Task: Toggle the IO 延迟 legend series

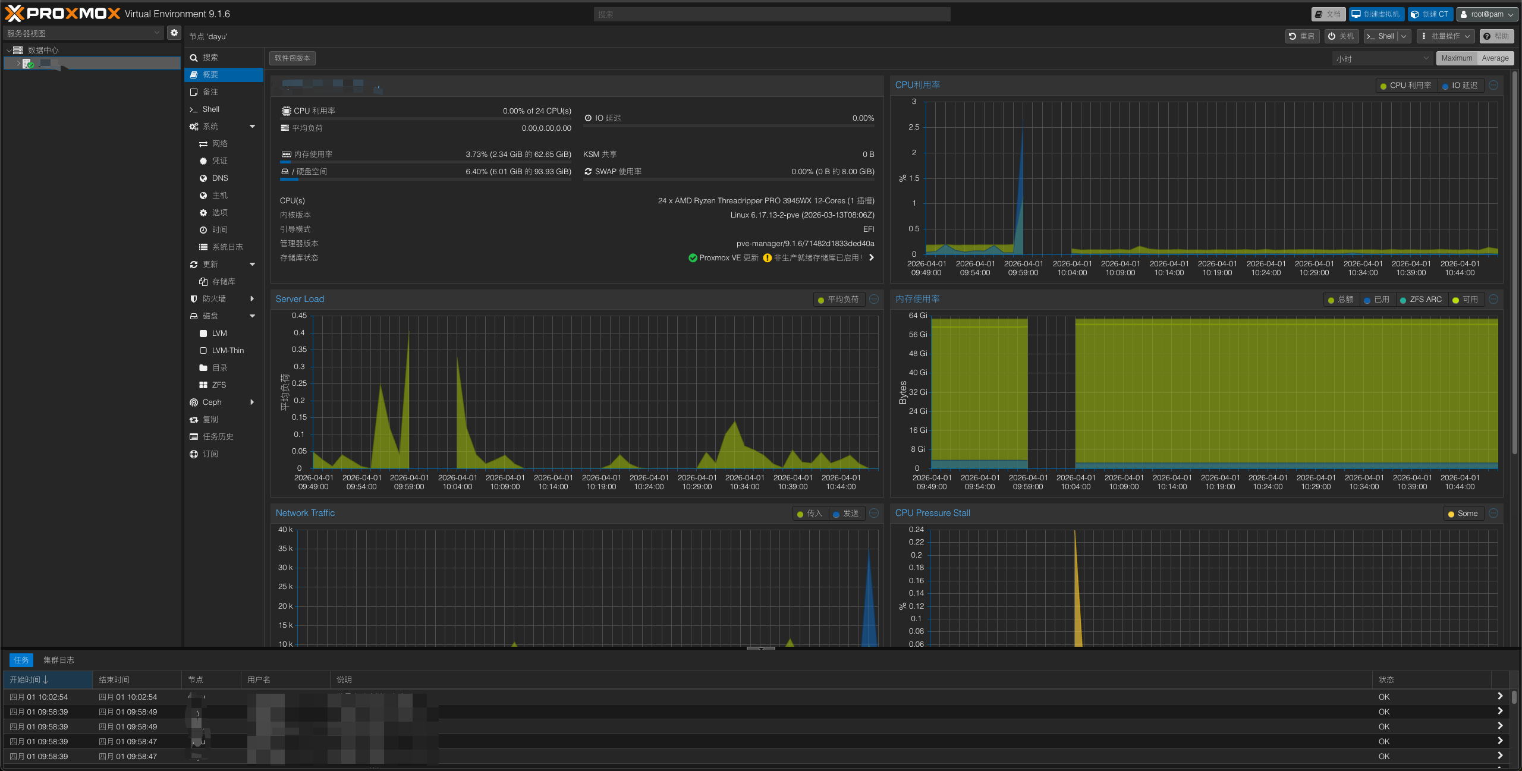Action: pyautogui.click(x=1460, y=86)
